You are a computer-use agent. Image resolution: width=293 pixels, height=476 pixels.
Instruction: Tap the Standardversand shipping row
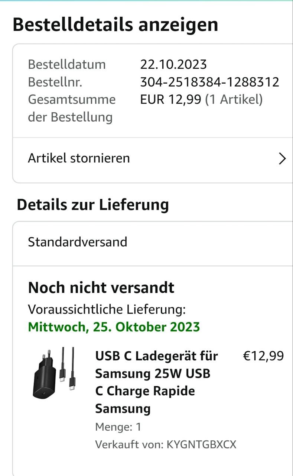(x=78, y=242)
